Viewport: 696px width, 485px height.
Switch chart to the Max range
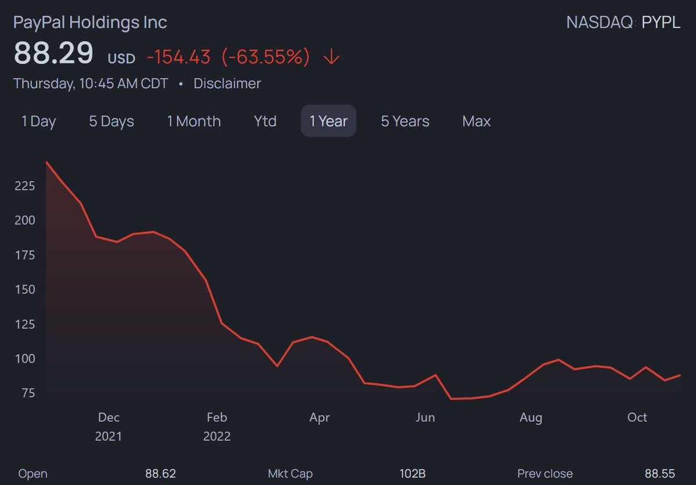[476, 121]
